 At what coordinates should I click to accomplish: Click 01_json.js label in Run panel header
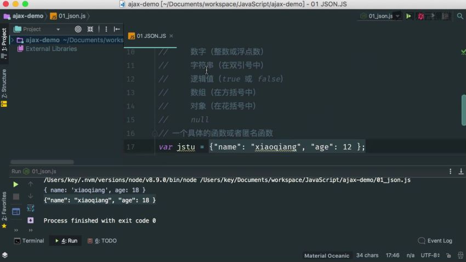pyautogui.click(x=44, y=172)
